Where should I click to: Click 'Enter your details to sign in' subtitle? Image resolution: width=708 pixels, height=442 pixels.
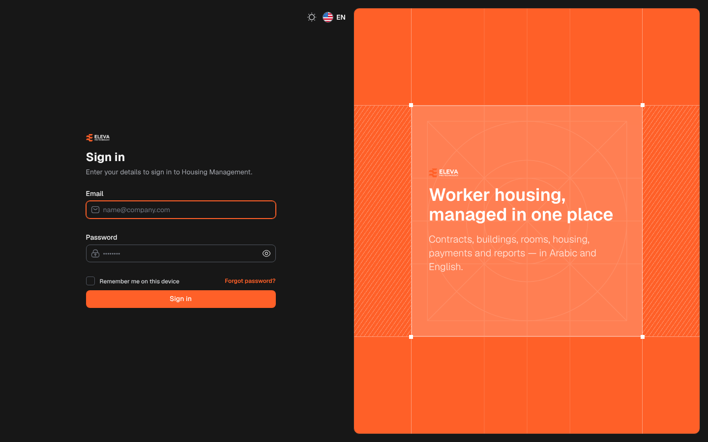[x=169, y=172]
